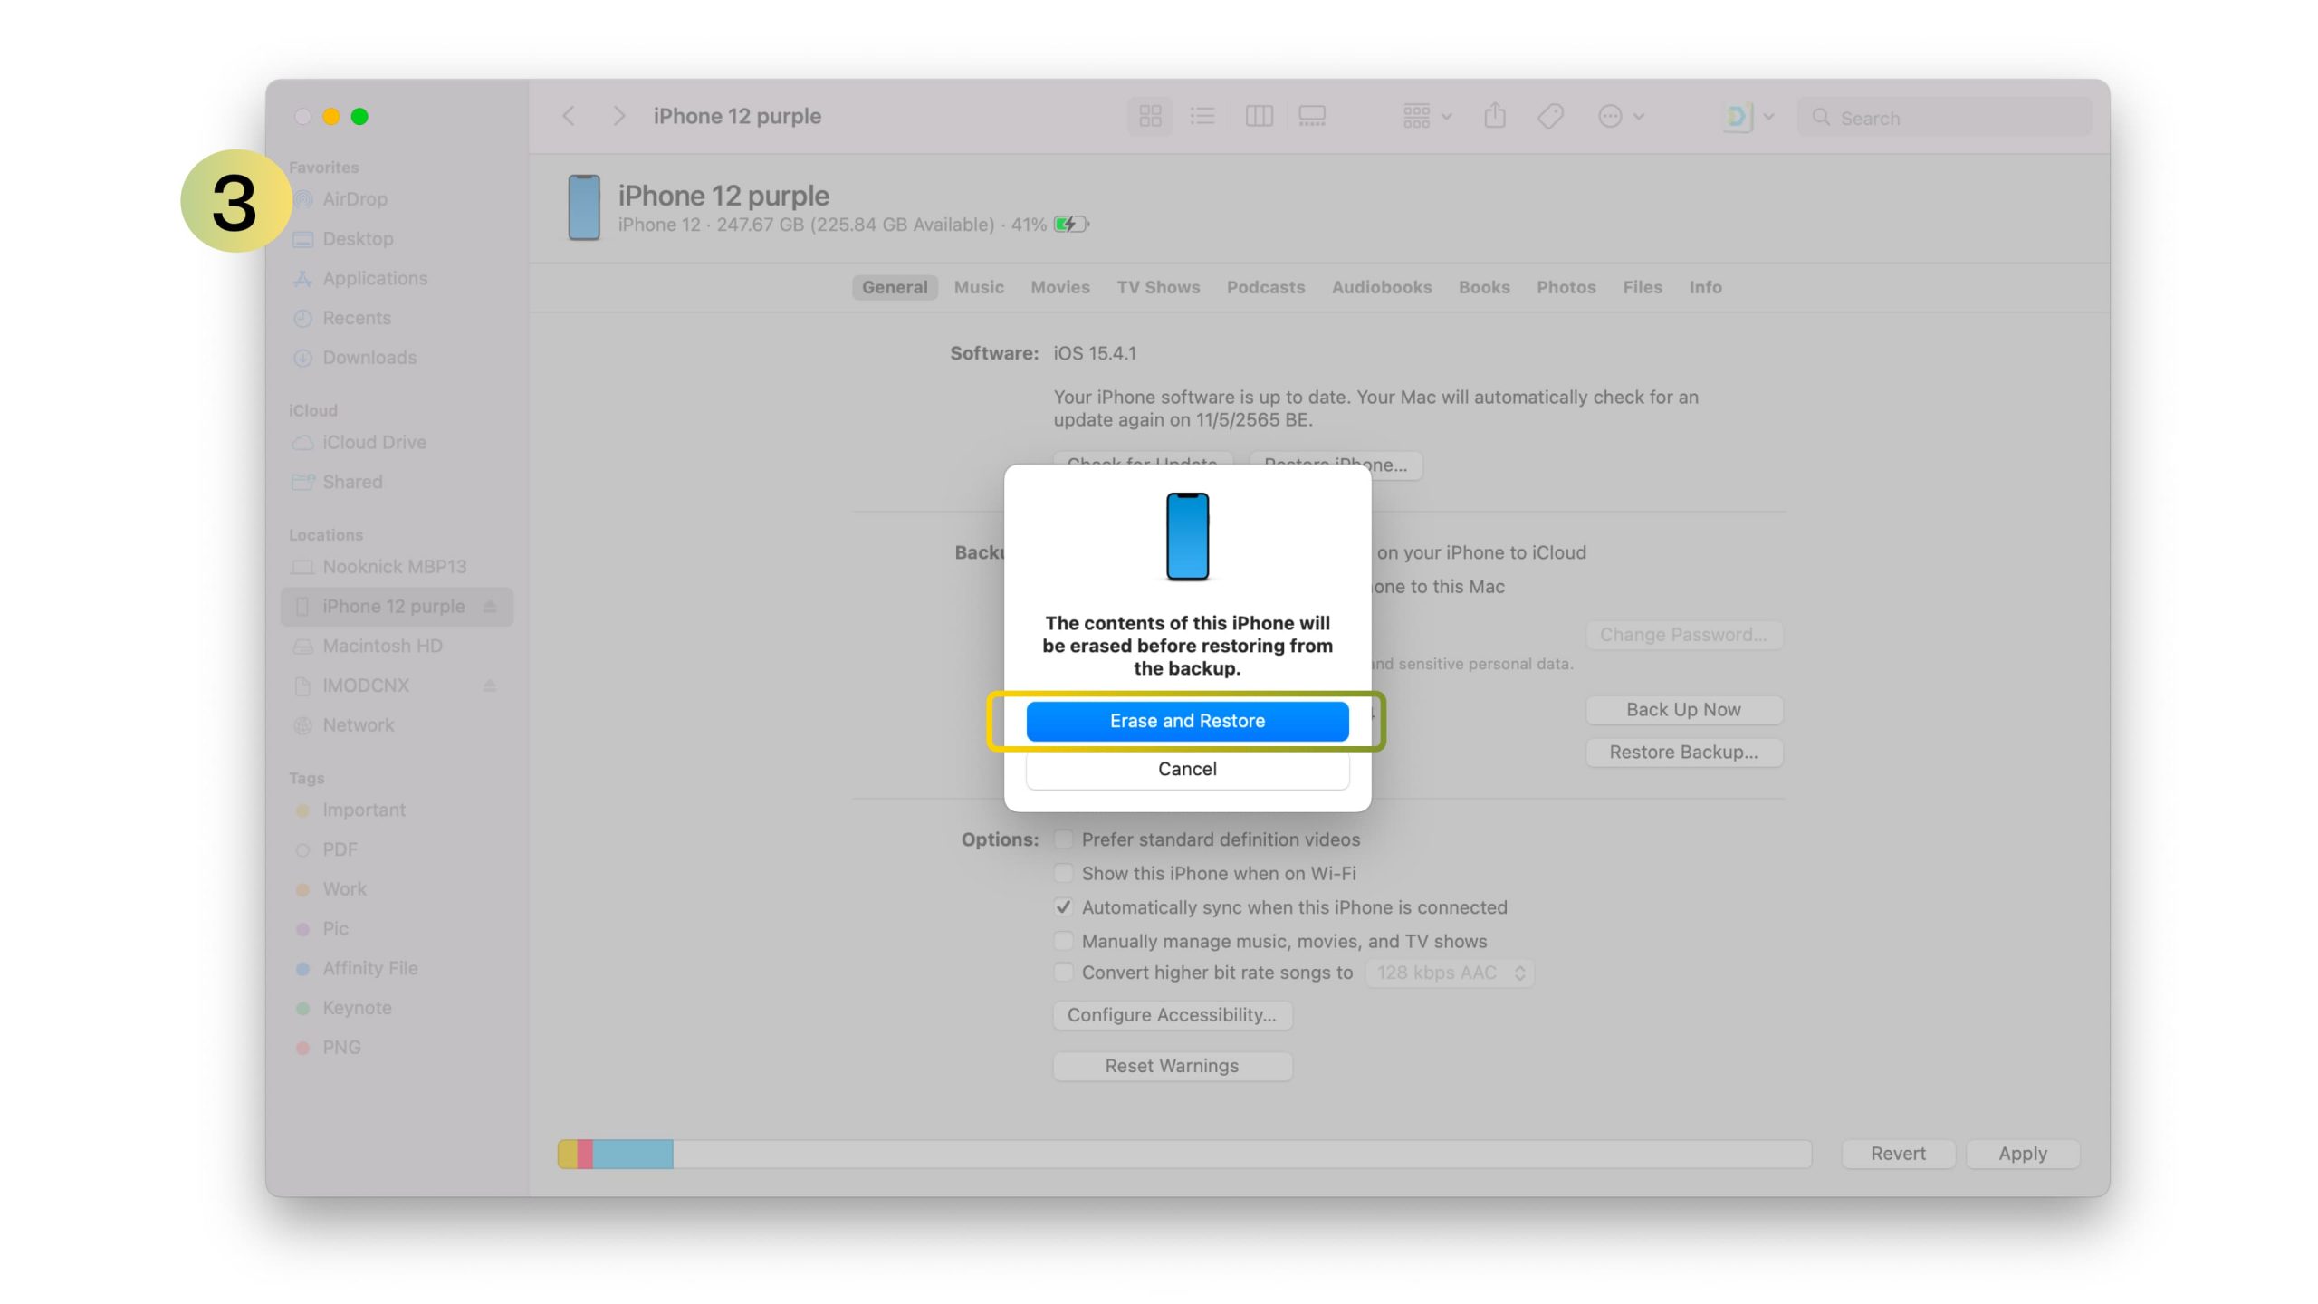
Task: Click the blue storage usage segment
Action: pos(632,1154)
